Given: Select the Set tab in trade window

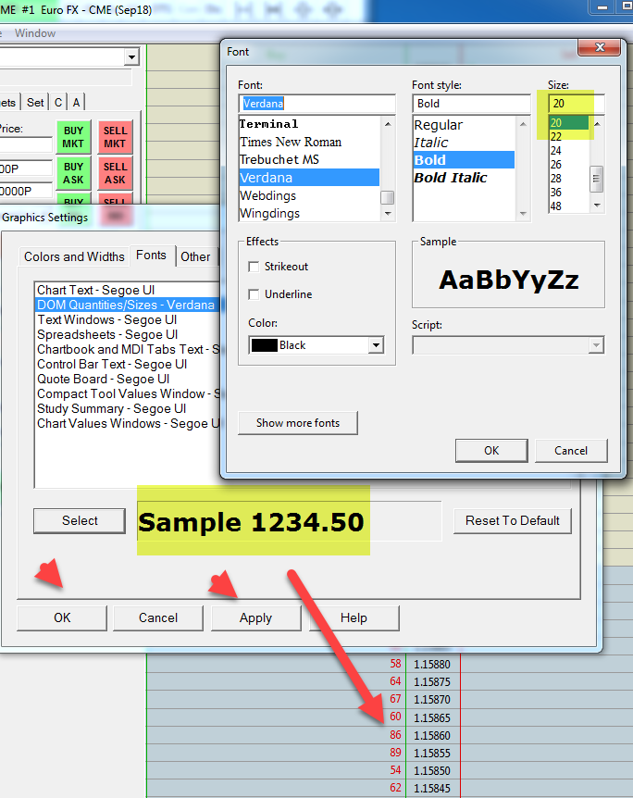Looking at the screenshot, I should [x=35, y=102].
